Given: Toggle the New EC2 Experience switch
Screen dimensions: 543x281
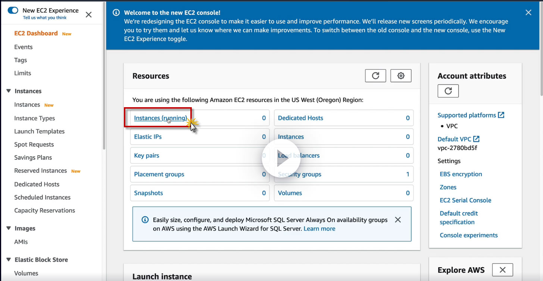Looking at the screenshot, I should [x=13, y=10].
